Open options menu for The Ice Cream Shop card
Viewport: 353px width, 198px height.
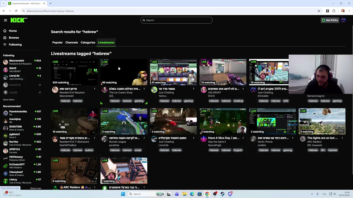coord(144,89)
